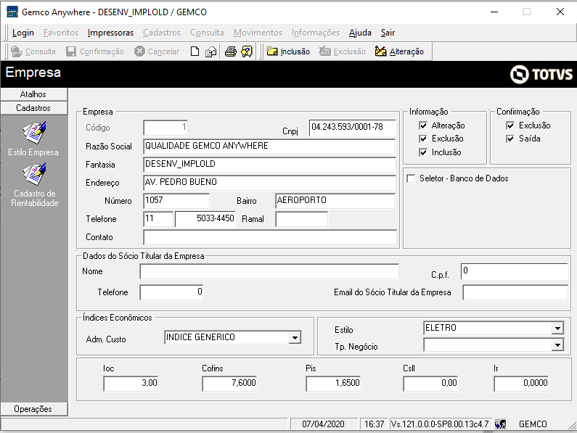Viewport: 577px width, 433px height.
Task: Click the Consulta toolbar icon
Action: (x=17, y=51)
